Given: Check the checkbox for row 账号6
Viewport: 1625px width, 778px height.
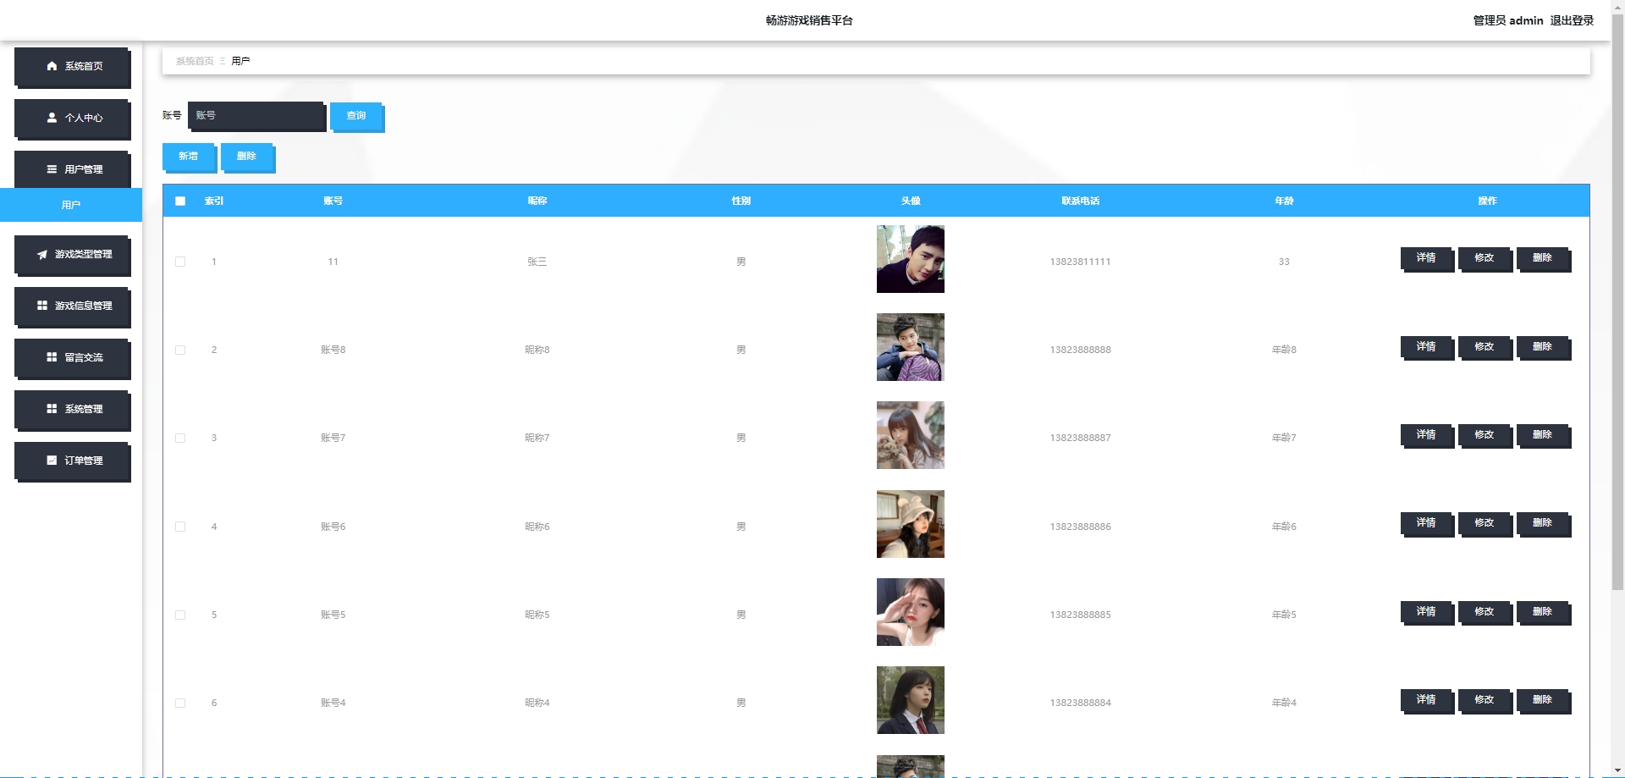Looking at the screenshot, I should tap(180, 527).
